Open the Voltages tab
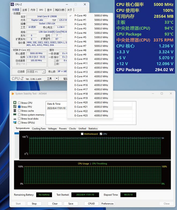The image size is (177, 210). click(x=52, y=129)
